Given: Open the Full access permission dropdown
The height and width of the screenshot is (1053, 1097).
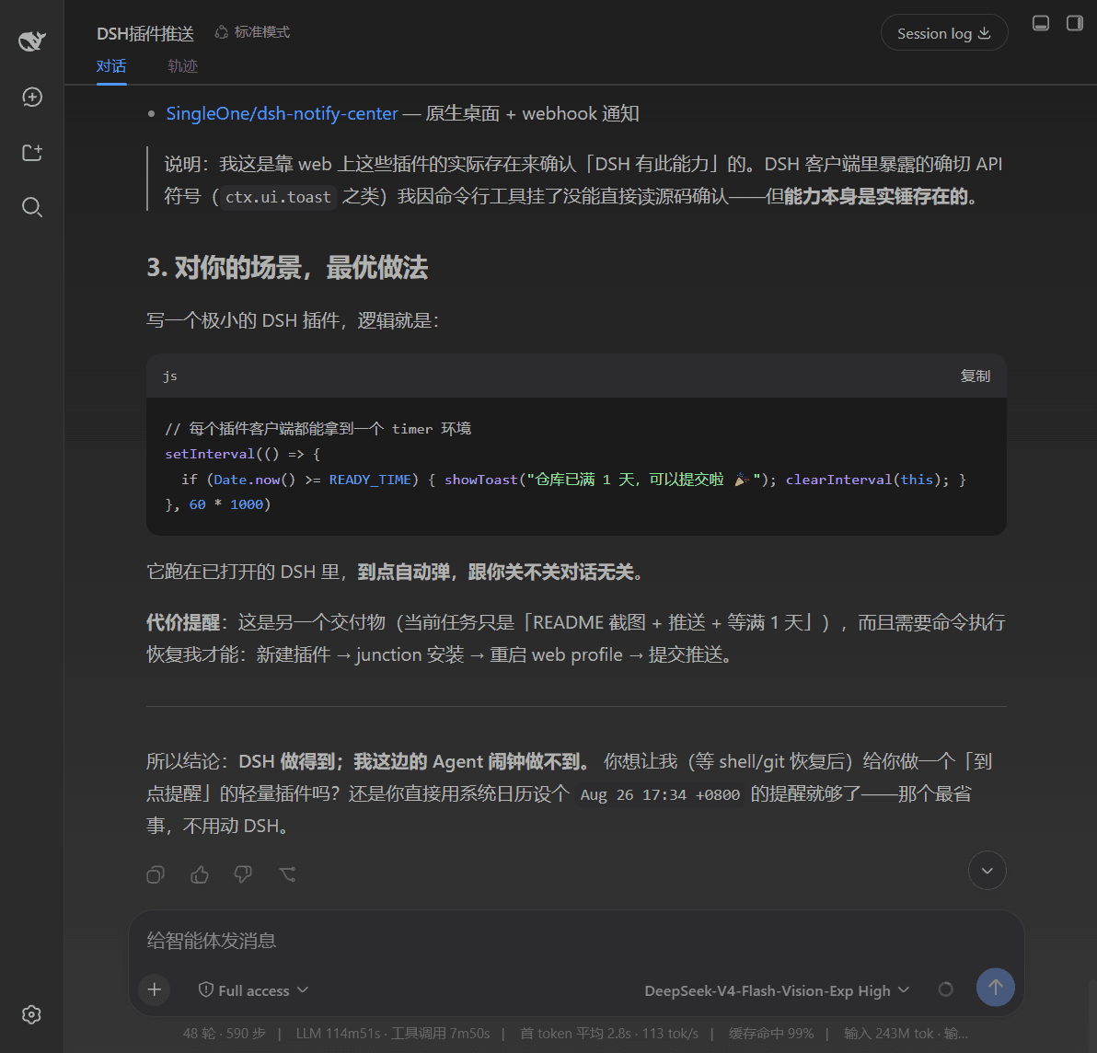Looking at the screenshot, I should coord(253,990).
